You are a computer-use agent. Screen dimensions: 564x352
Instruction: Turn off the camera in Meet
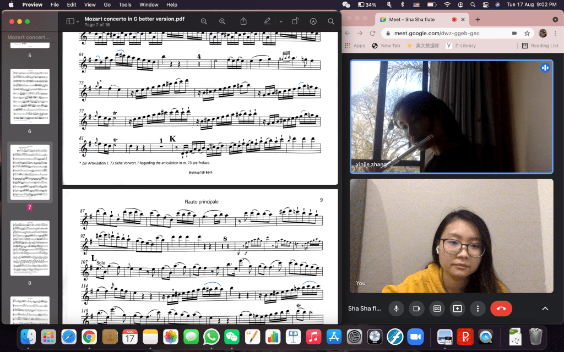click(416, 309)
